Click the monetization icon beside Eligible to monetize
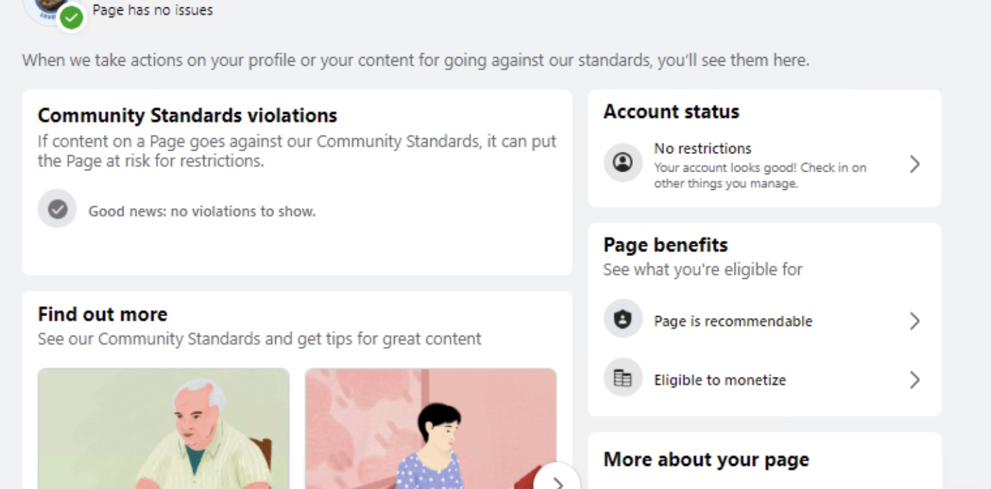Viewport: 991px width, 489px height. tap(623, 378)
